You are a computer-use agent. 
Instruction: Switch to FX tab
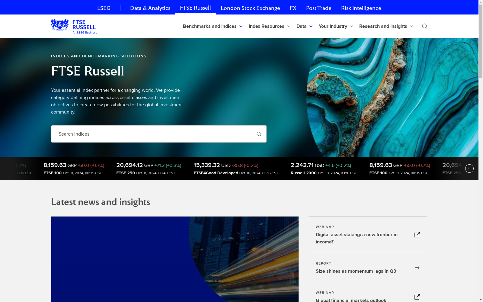293,8
